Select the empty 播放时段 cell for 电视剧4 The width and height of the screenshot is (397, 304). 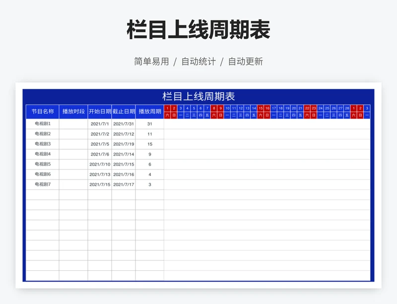[x=73, y=154]
